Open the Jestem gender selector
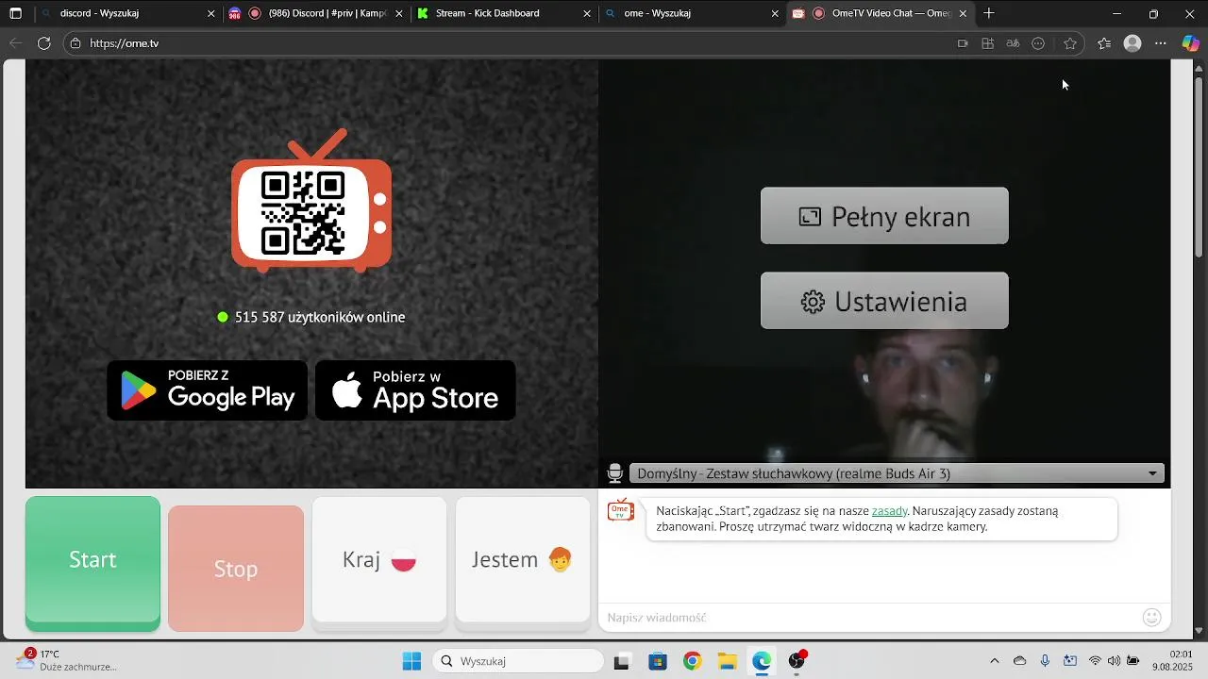Screen dimensions: 1208x679 523,560
